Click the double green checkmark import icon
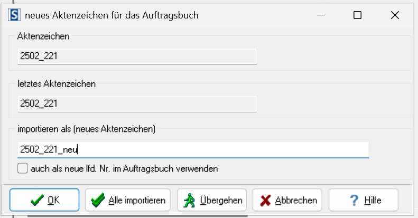 98,200
